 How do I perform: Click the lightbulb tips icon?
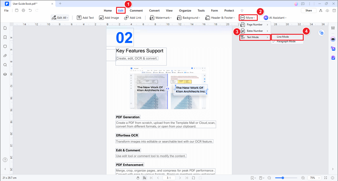pyautogui.click(x=242, y=11)
